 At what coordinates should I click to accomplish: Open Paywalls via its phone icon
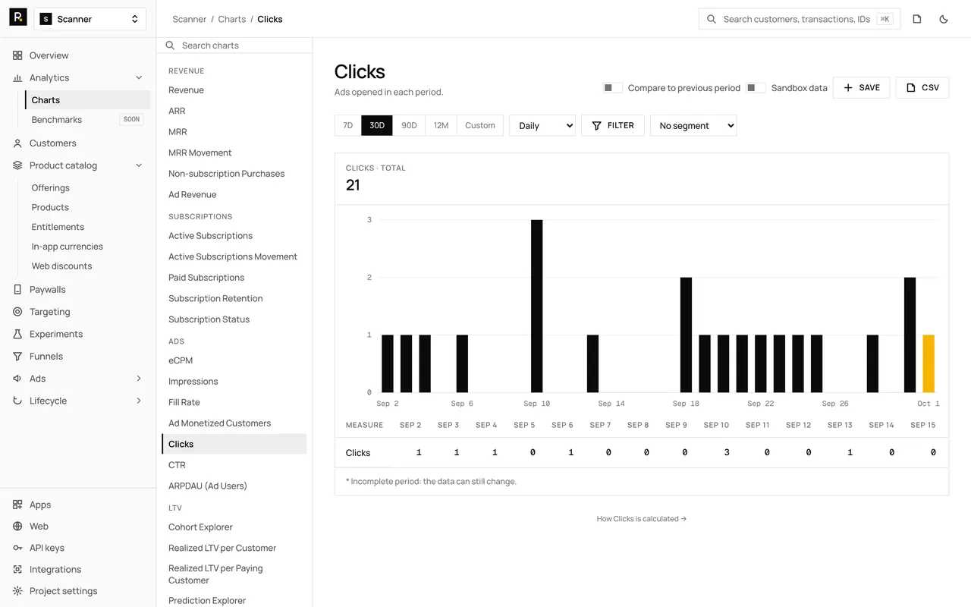tap(17, 290)
